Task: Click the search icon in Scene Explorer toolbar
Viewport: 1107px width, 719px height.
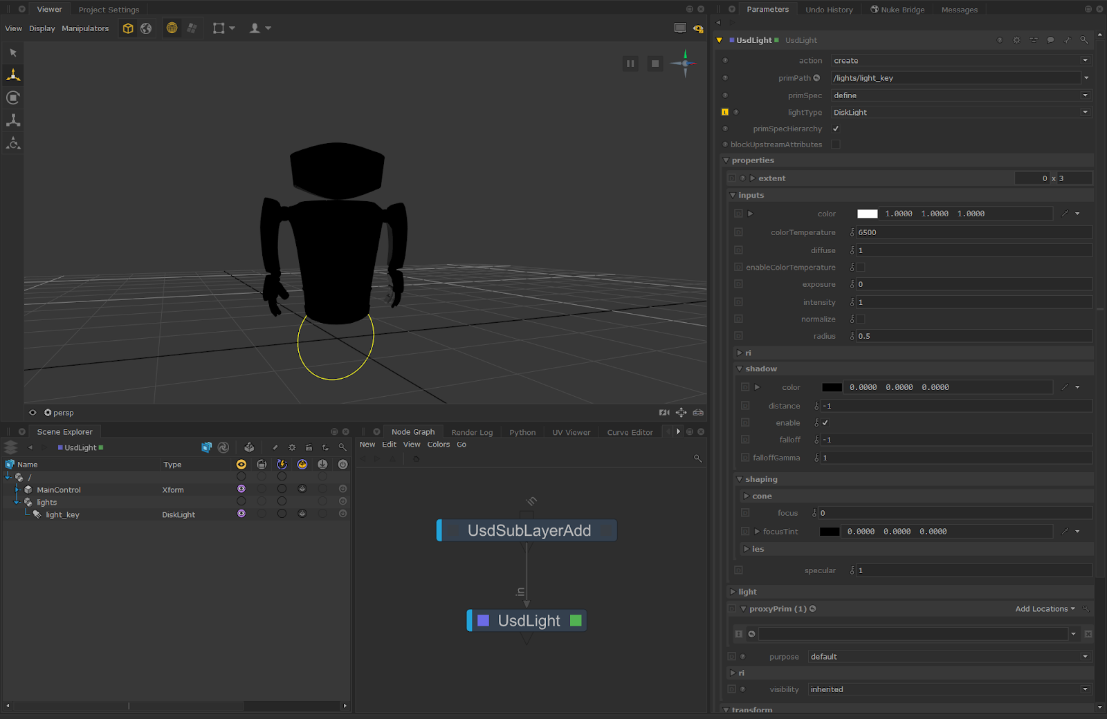Action: [x=342, y=448]
